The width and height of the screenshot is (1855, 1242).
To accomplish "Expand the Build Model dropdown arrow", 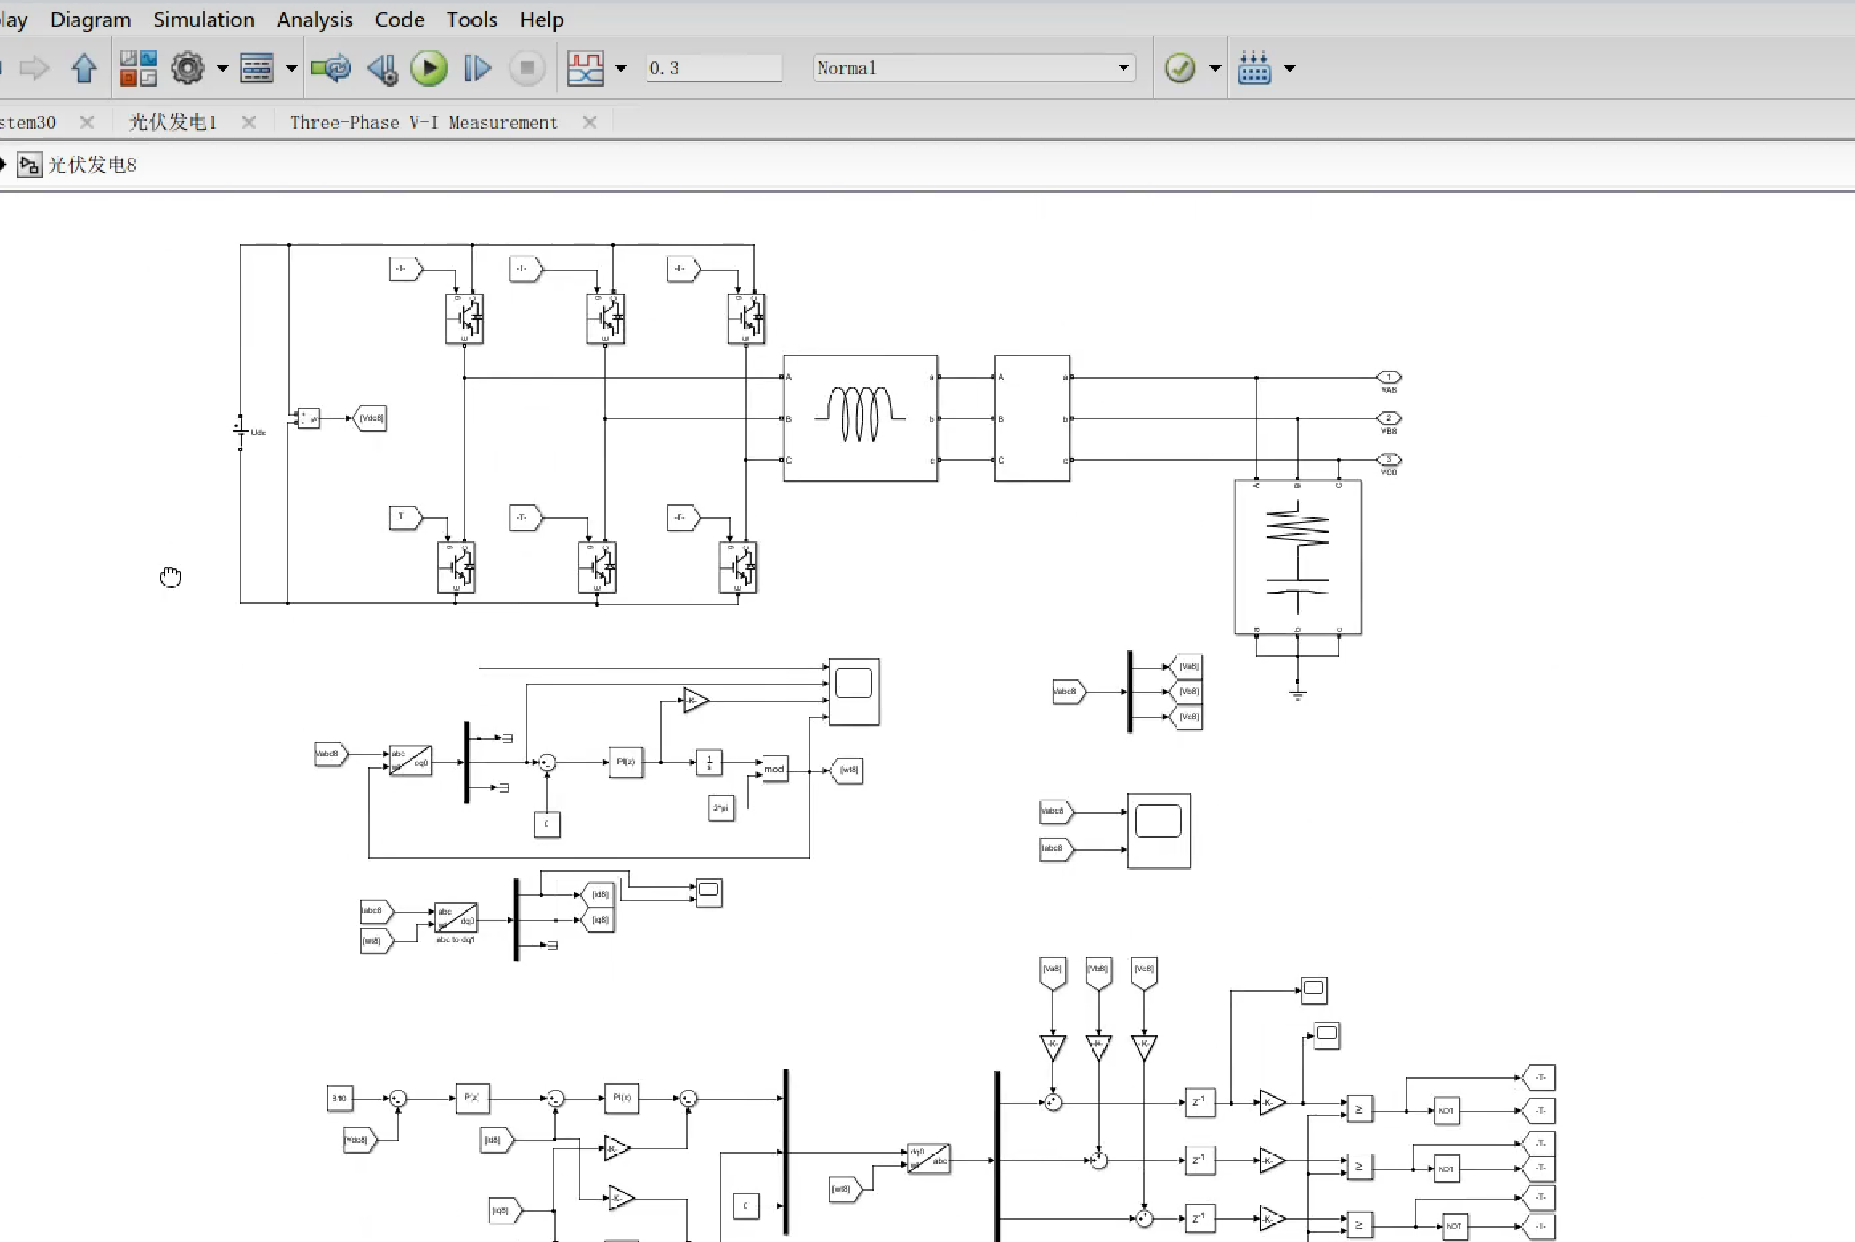I will 1290,68.
